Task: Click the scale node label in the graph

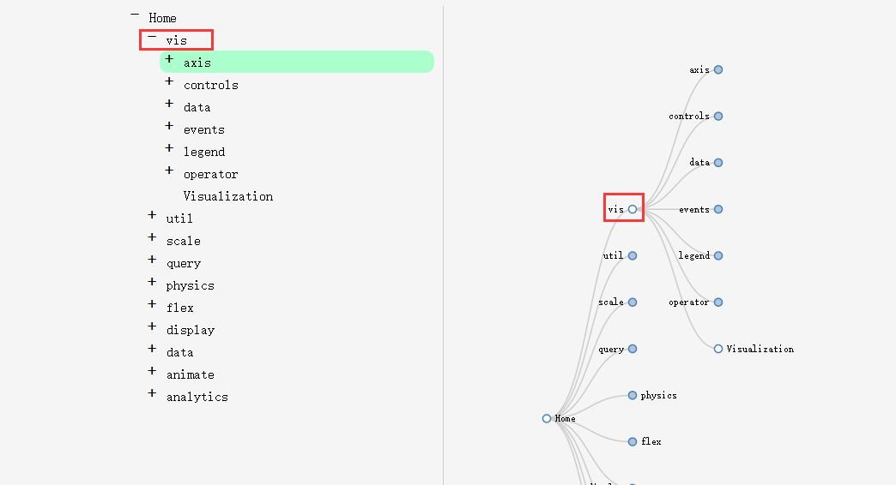Action: pos(611,302)
